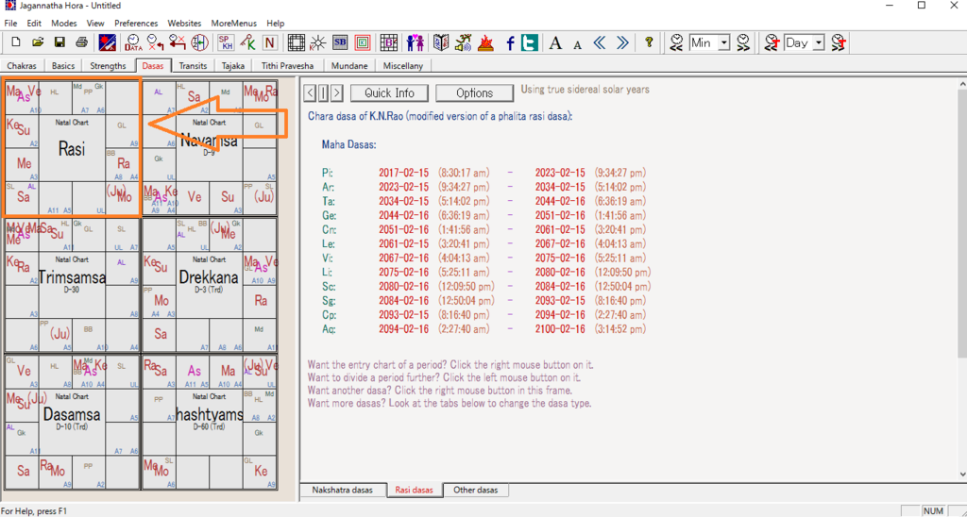Click the New chart blank page icon
The image size is (967, 517).
coord(17,42)
